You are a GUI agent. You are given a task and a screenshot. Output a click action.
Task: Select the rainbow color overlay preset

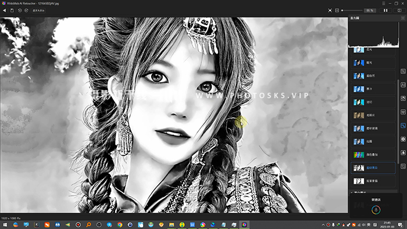[373, 155]
